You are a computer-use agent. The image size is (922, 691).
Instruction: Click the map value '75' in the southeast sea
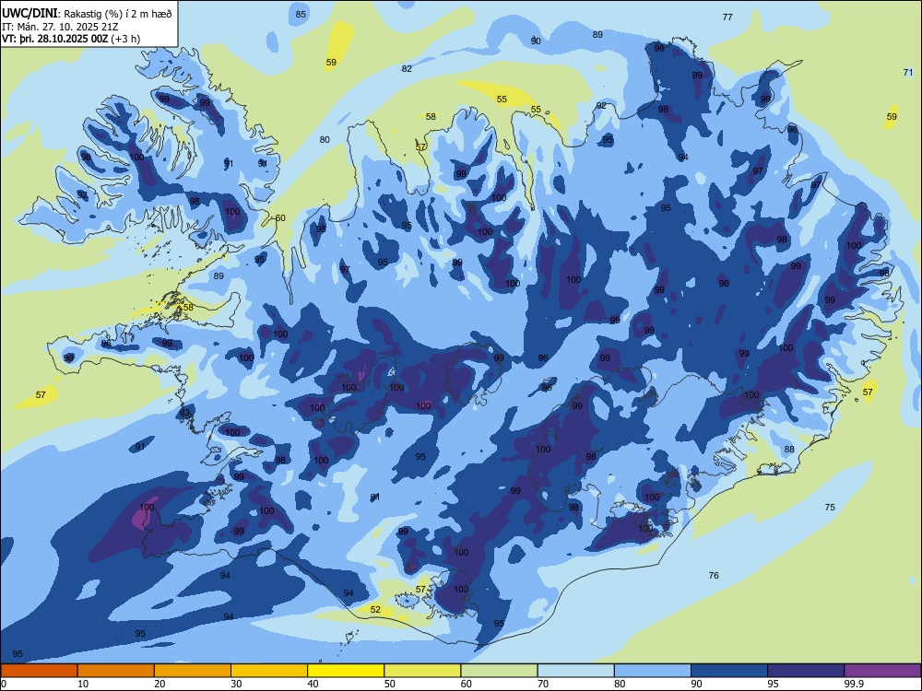pyautogui.click(x=830, y=507)
